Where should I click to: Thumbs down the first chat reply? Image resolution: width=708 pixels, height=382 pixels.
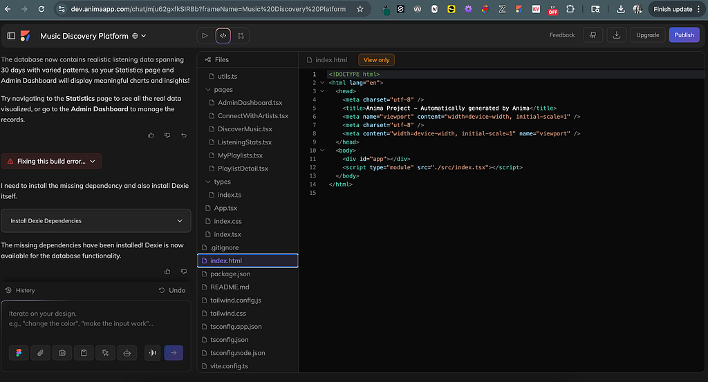point(167,135)
